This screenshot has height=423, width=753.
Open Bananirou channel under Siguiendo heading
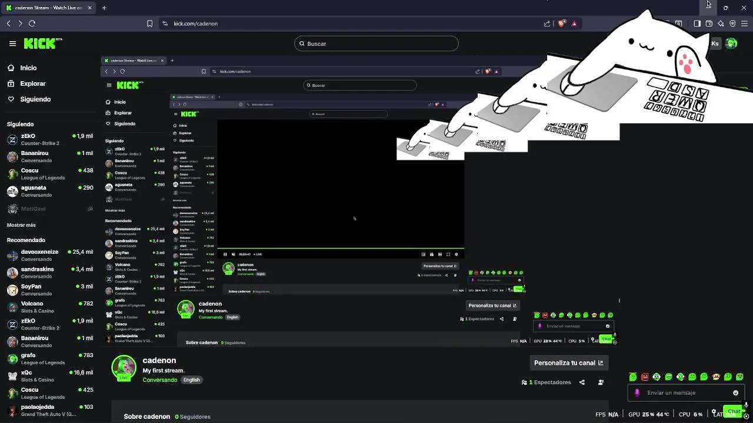[50, 157]
